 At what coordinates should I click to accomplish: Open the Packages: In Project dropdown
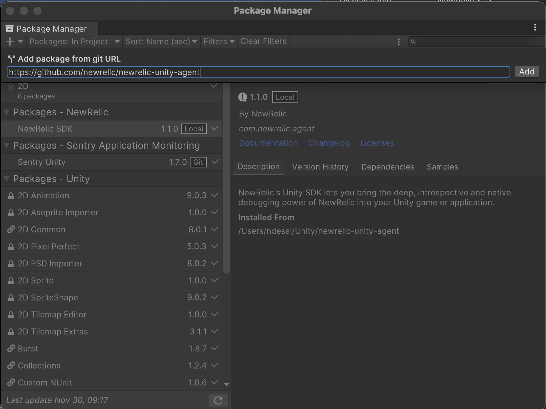coord(74,41)
